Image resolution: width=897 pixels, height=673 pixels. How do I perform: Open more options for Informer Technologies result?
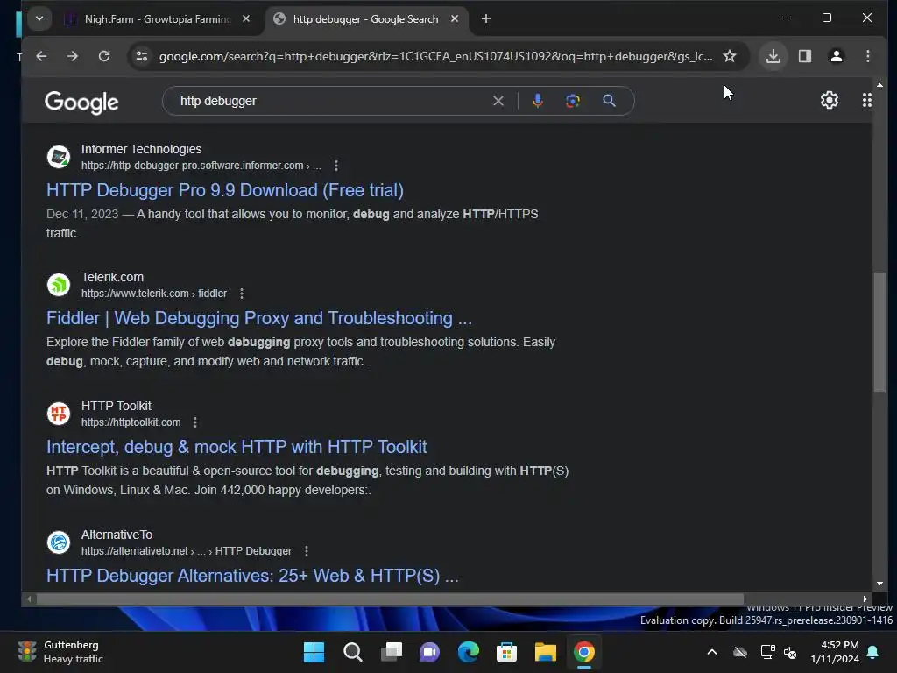point(335,166)
